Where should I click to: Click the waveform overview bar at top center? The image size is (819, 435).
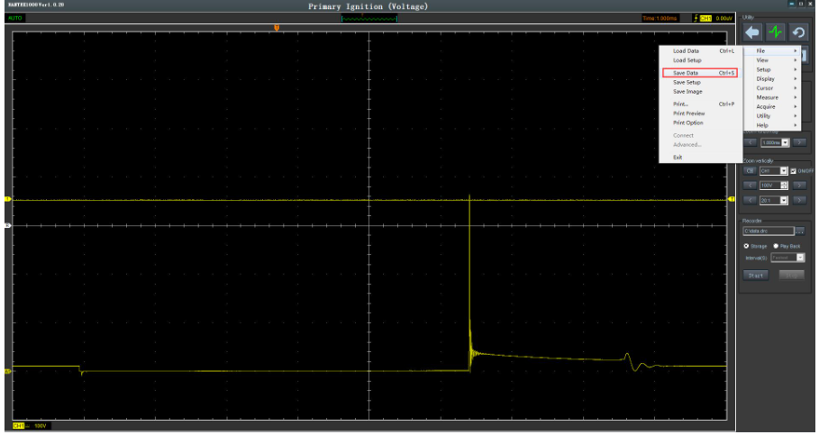pos(369,18)
